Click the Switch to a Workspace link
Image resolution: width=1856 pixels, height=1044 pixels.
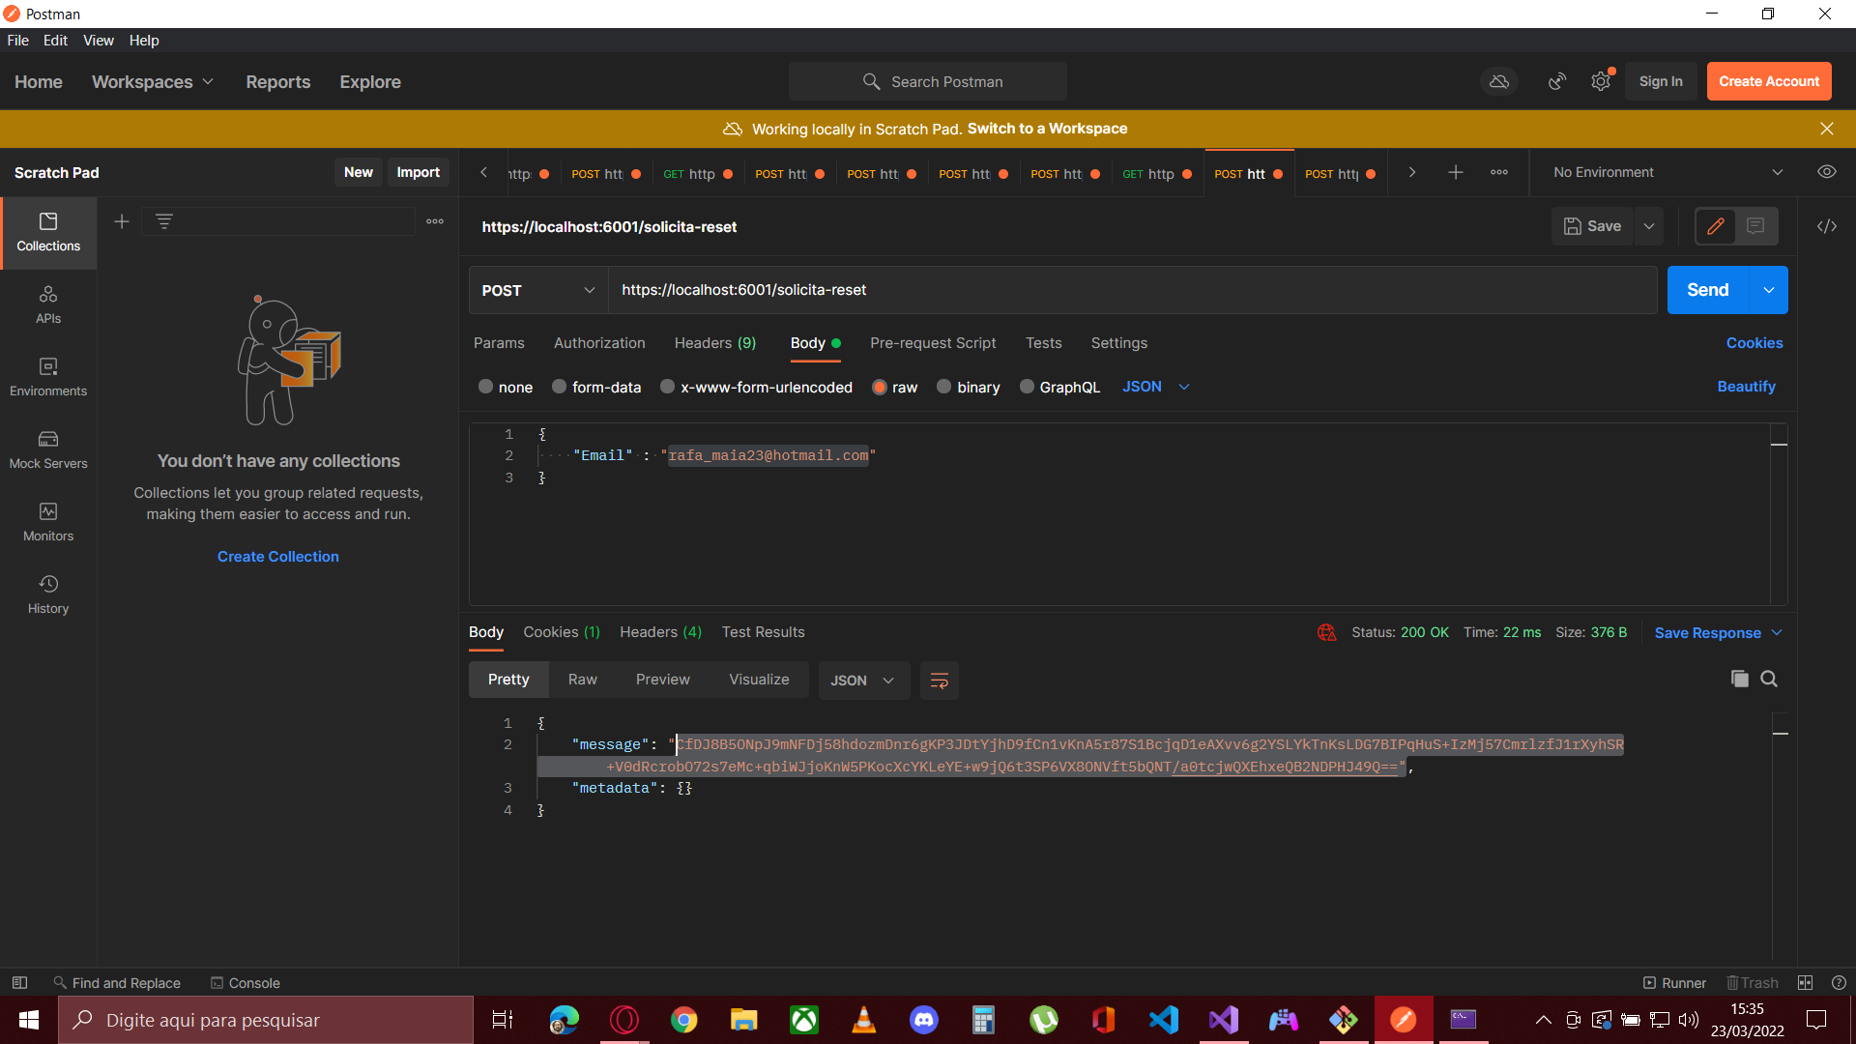(x=1047, y=129)
